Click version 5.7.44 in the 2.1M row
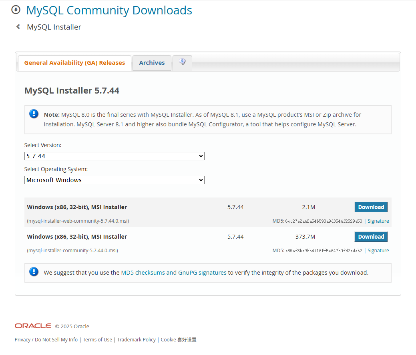416x355 pixels. 235,207
